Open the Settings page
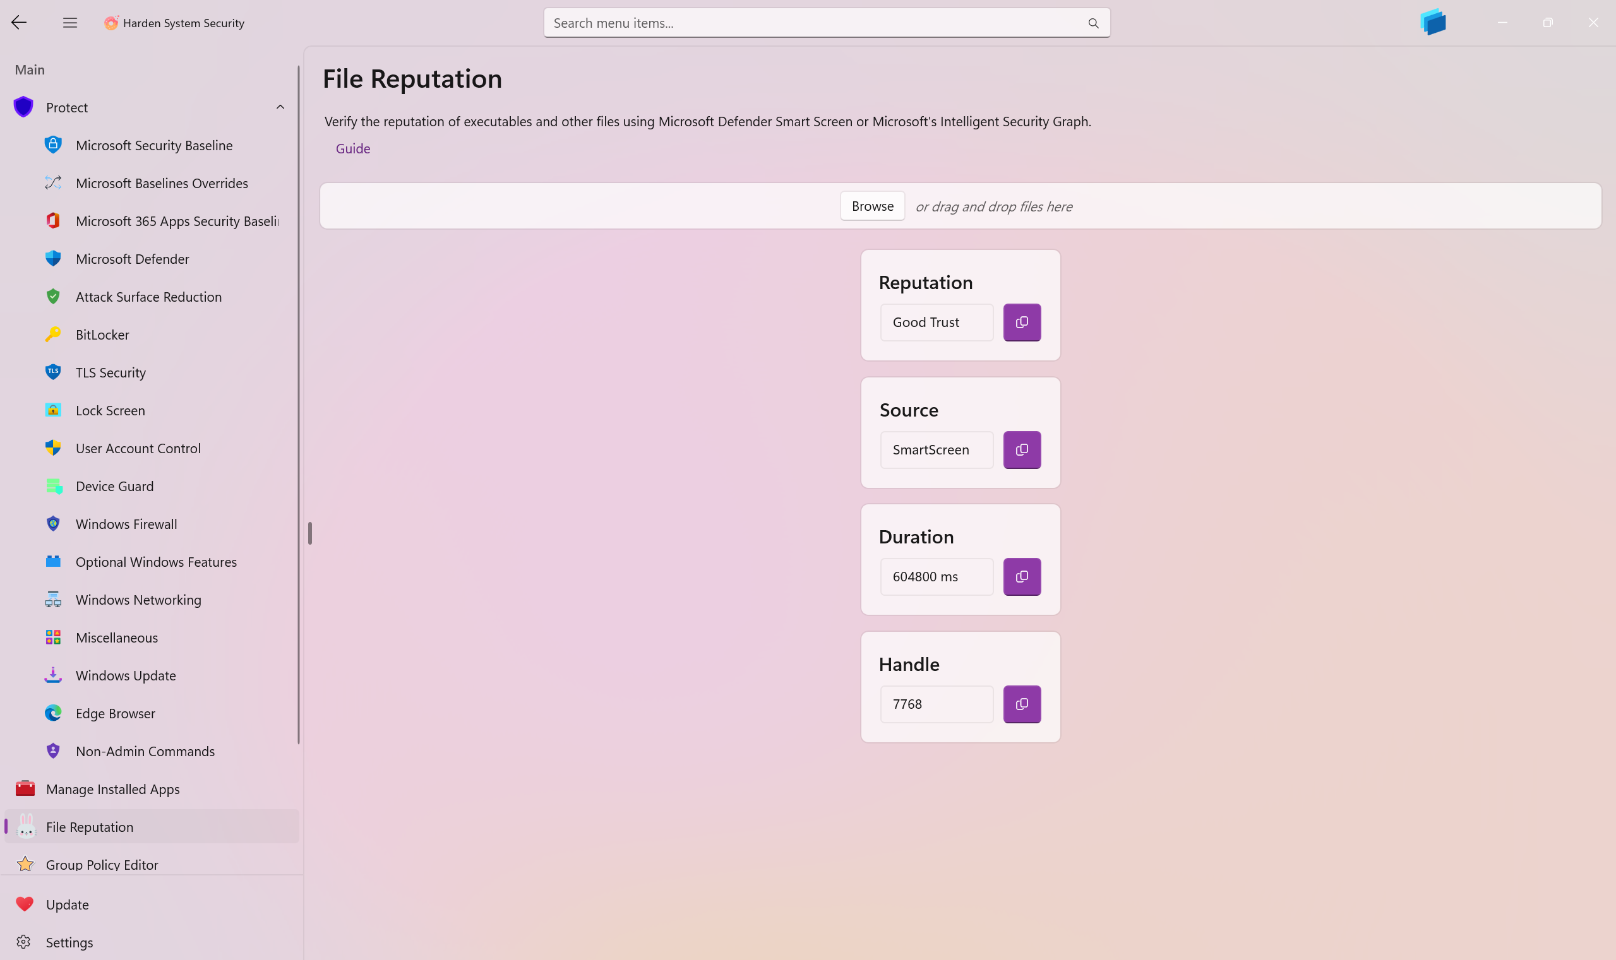The image size is (1616, 960). 69,942
